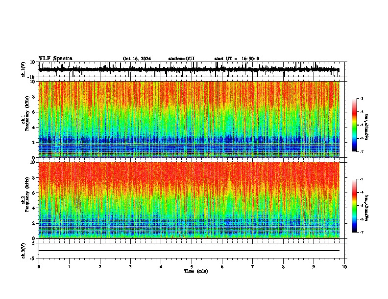Click the ch.3(V) axis label
388x299 pixels.
click(24, 251)
